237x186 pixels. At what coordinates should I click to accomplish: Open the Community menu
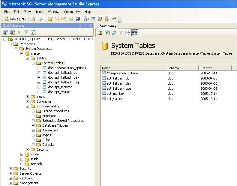(x=72, y=12)
